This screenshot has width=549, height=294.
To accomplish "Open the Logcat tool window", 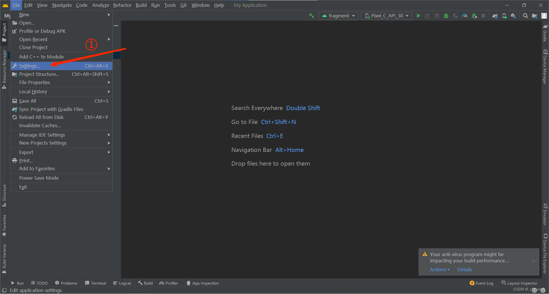I will [x=122, y=283].
